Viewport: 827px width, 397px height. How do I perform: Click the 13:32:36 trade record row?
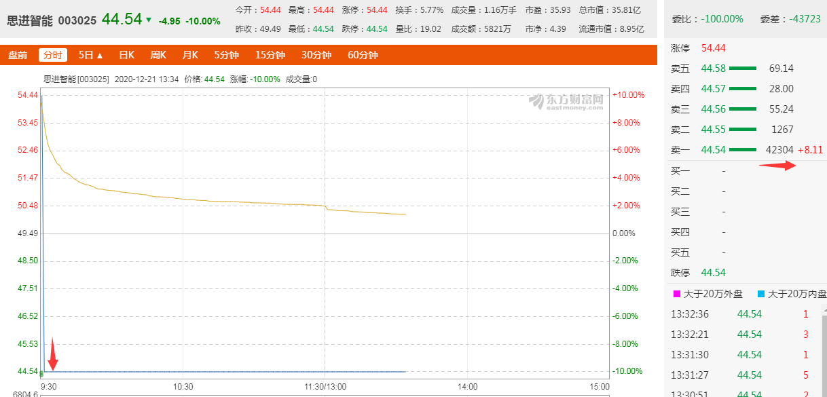(x=745, y=314)
